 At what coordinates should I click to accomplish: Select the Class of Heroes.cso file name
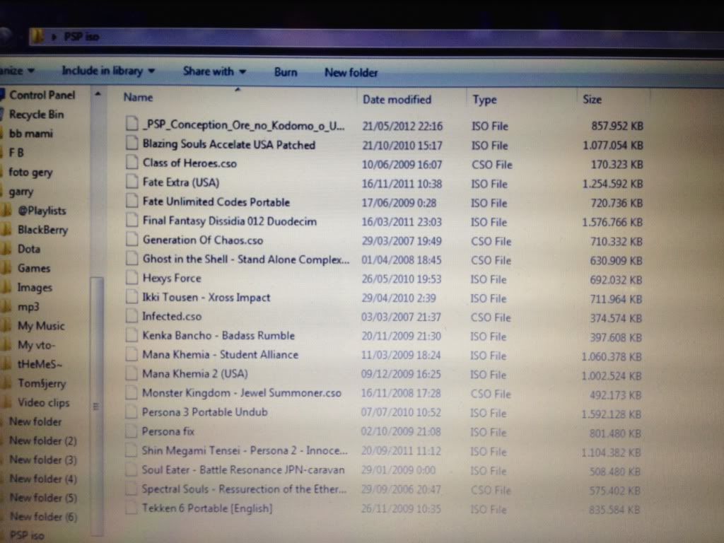coord(189,163)
